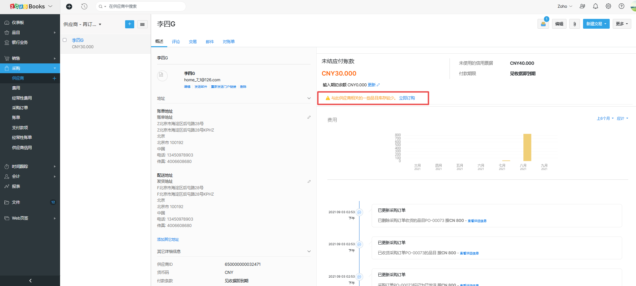Open the recent history clock icon
The height and width of the screenshot is (286, 636).
coord(84,6)
